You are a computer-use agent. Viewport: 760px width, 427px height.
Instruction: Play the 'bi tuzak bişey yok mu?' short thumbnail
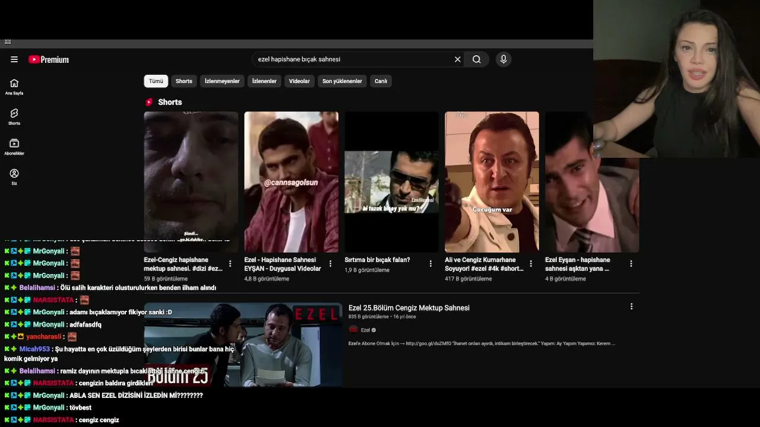(392, 182)
